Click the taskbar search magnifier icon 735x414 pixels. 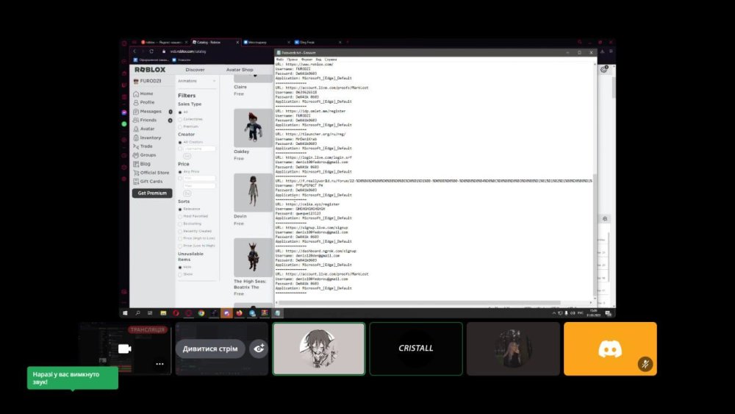pyautogui.click(x=138, y=313)
